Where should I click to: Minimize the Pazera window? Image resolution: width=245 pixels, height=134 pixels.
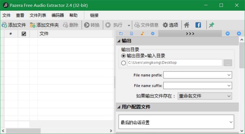tap(206, 5)
